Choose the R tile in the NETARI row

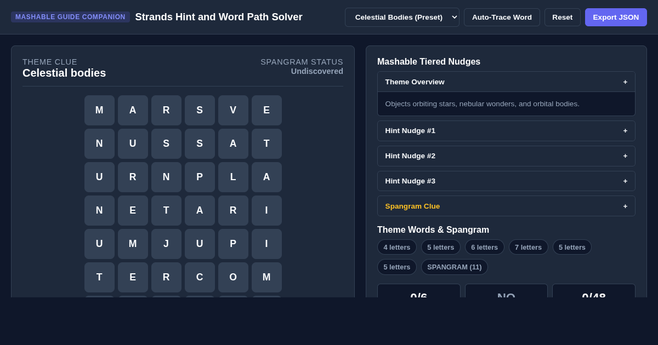tap(233, 210)
